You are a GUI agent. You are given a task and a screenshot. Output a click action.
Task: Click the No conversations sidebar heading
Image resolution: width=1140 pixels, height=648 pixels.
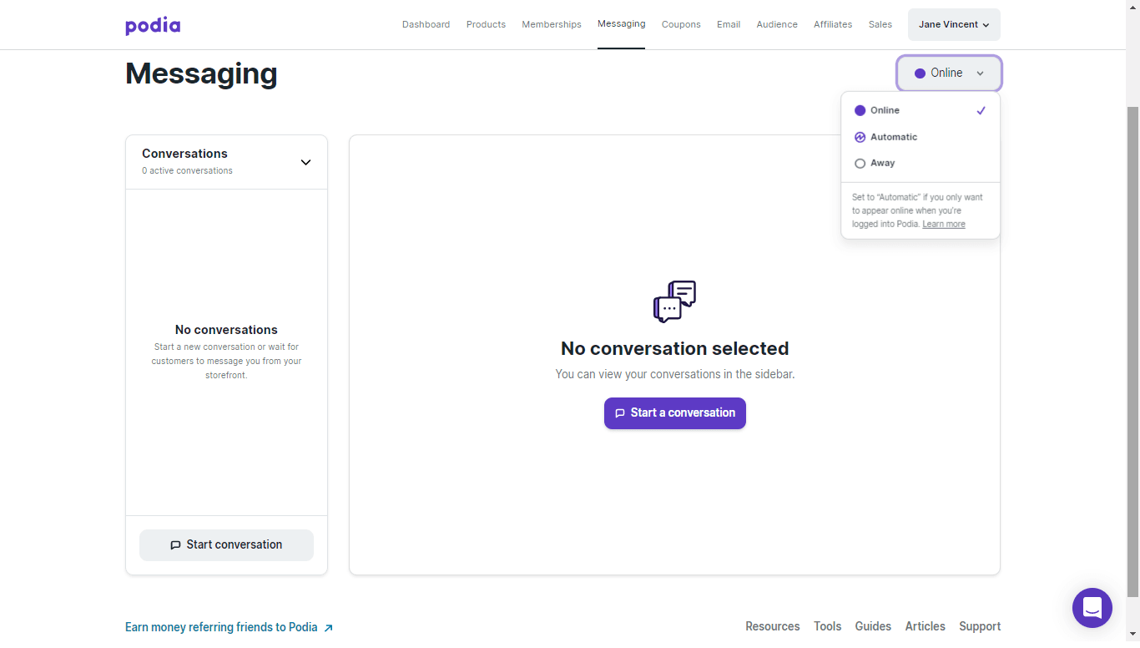(226, 330)
